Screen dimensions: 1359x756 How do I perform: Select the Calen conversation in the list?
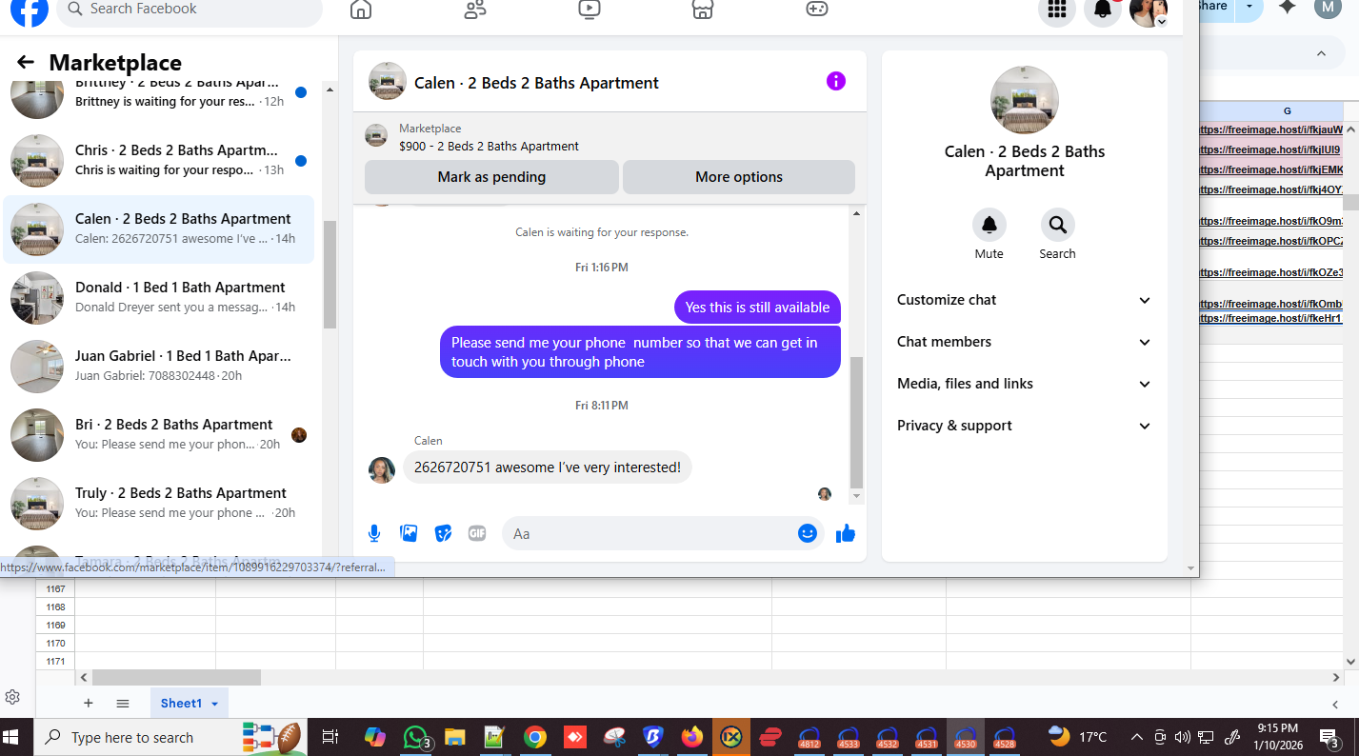159,229
